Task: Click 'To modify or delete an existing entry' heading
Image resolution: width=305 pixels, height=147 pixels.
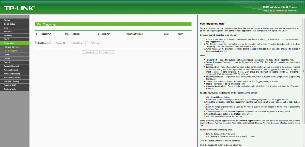Action: click(217, 130)
